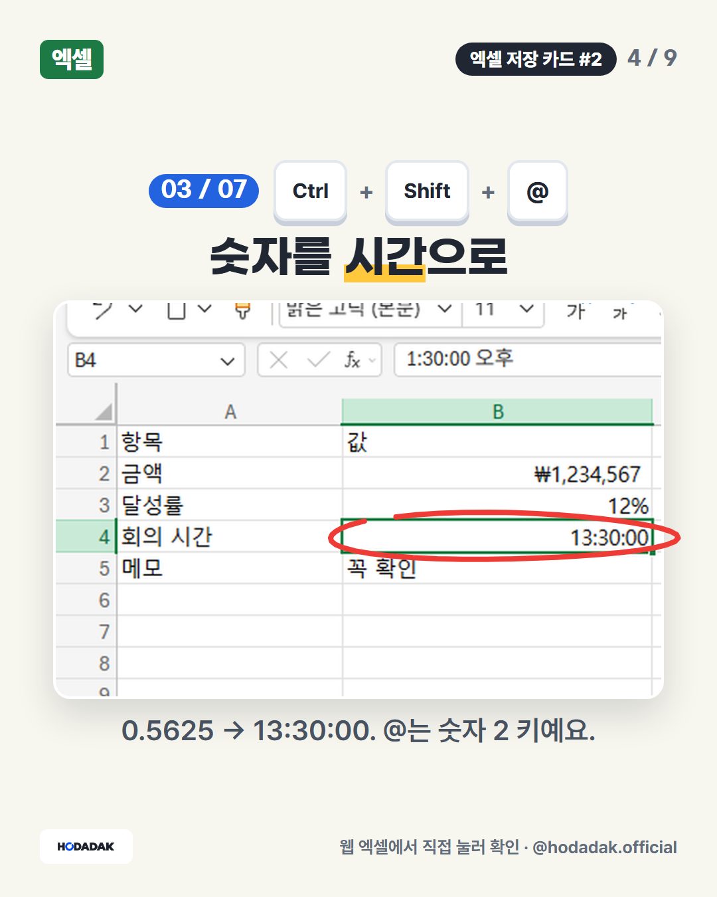Click cell containing 항목
This screenshot has width=717, height=897.
point(230,442)
